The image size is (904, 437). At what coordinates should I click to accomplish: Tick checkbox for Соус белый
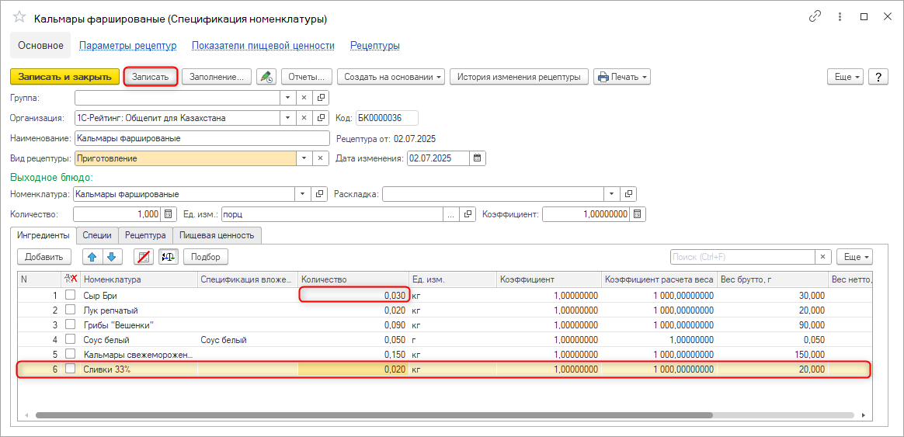(71, 339)
